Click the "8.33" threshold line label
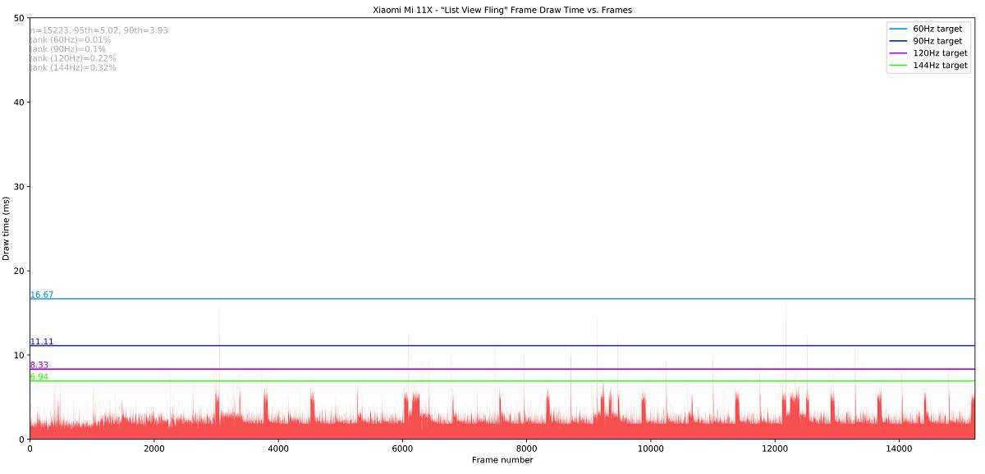985x474 pixels. [x=39, y=365]
